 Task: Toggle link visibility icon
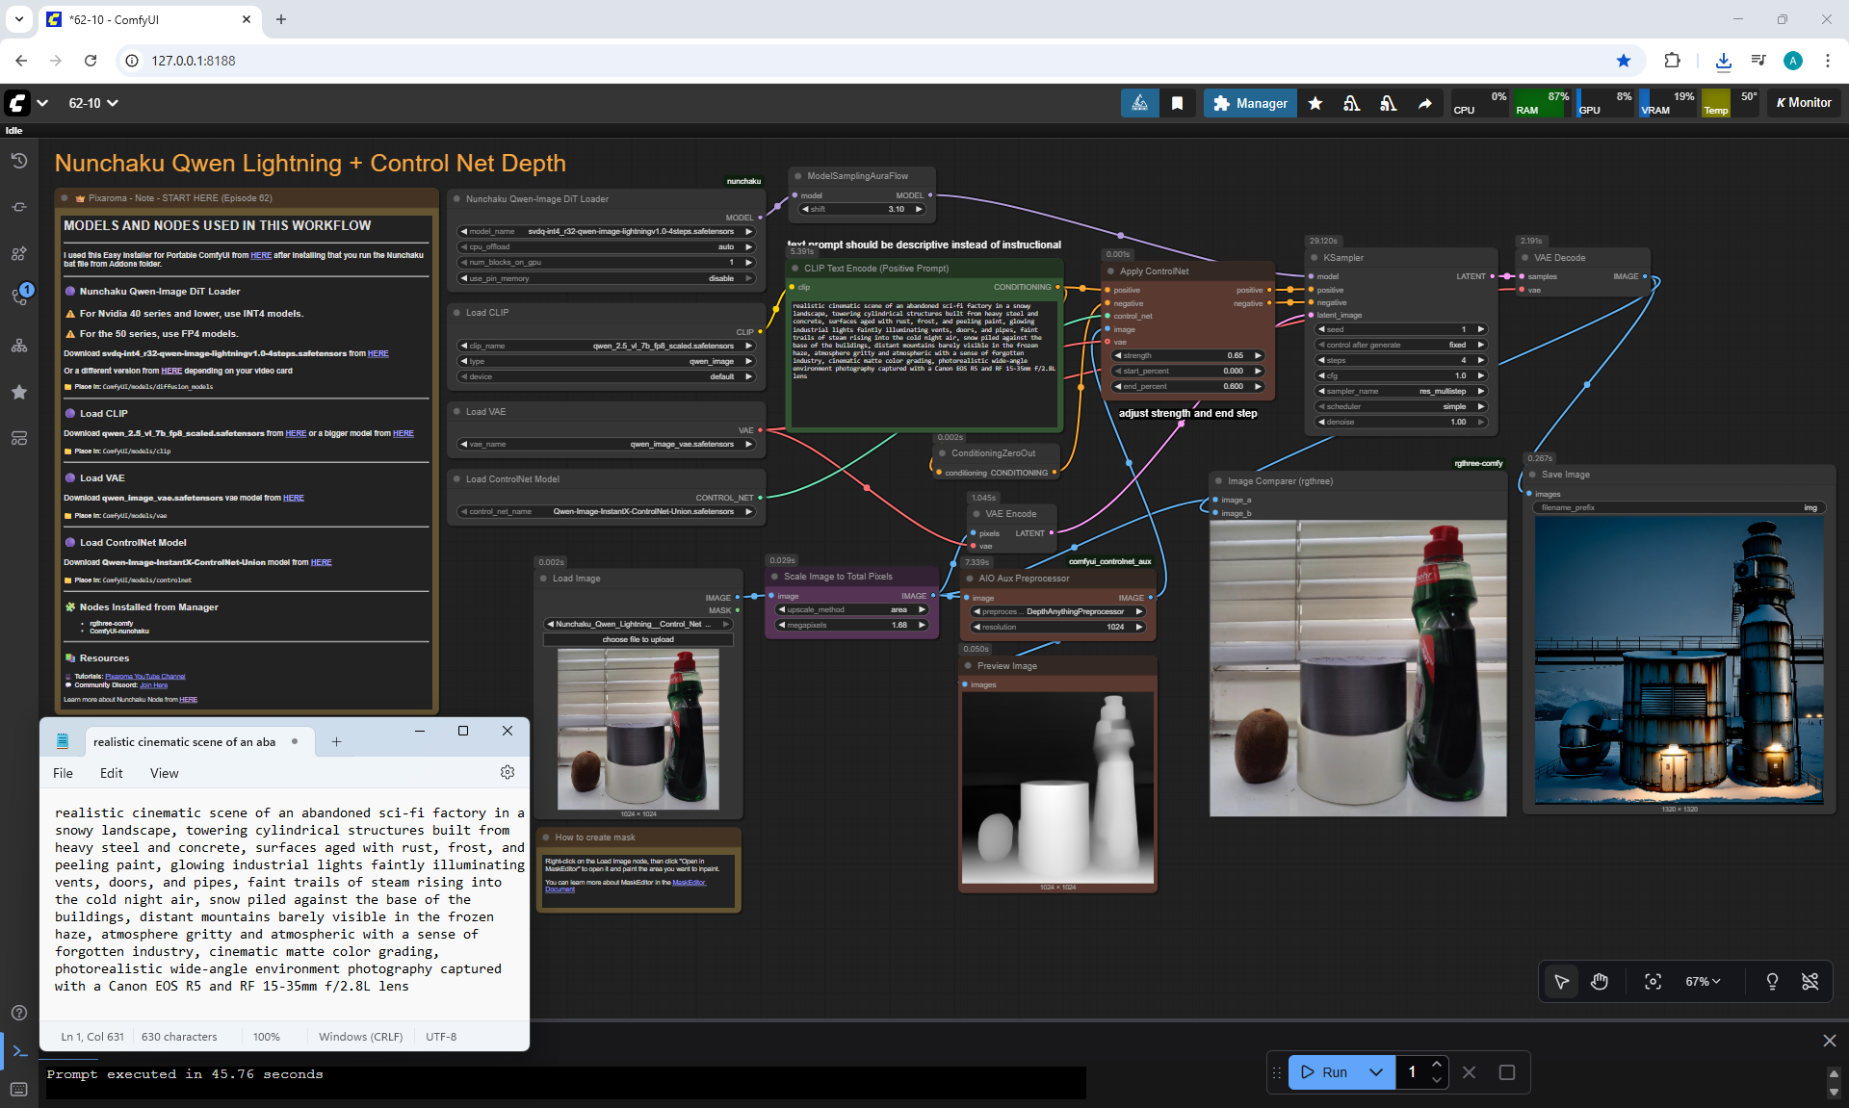[1810, 981]
